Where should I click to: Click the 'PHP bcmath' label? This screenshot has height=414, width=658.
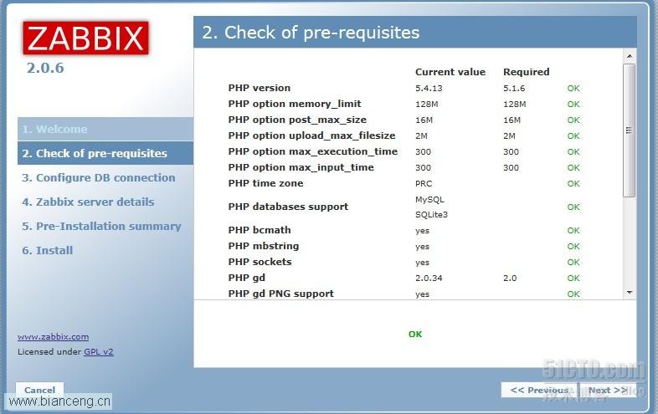point(260,230)
